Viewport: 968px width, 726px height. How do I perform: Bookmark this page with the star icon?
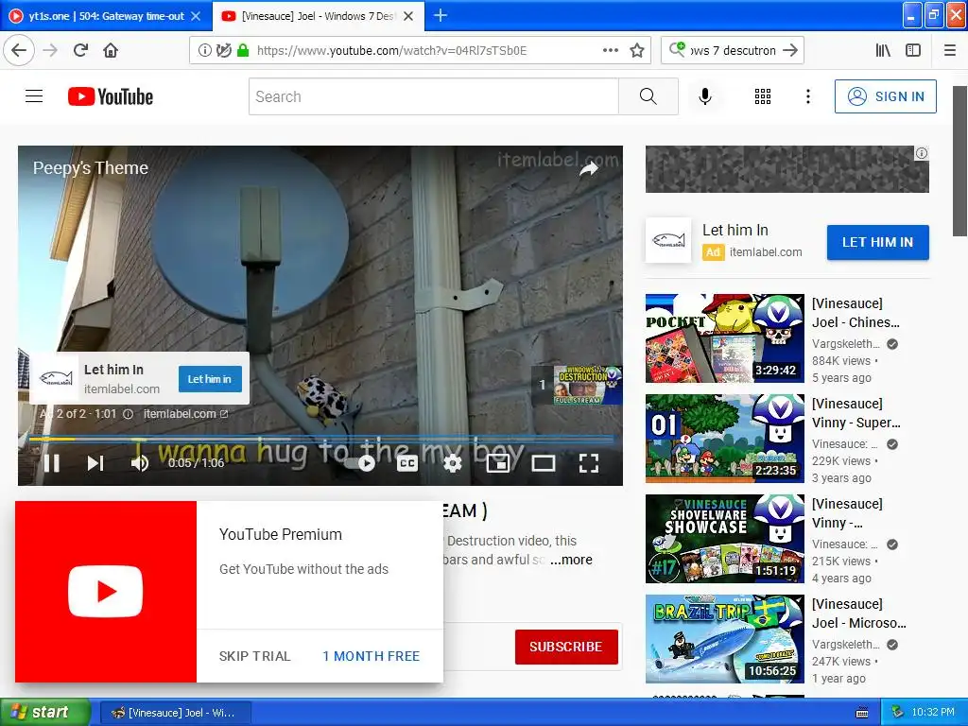point(637,50)
